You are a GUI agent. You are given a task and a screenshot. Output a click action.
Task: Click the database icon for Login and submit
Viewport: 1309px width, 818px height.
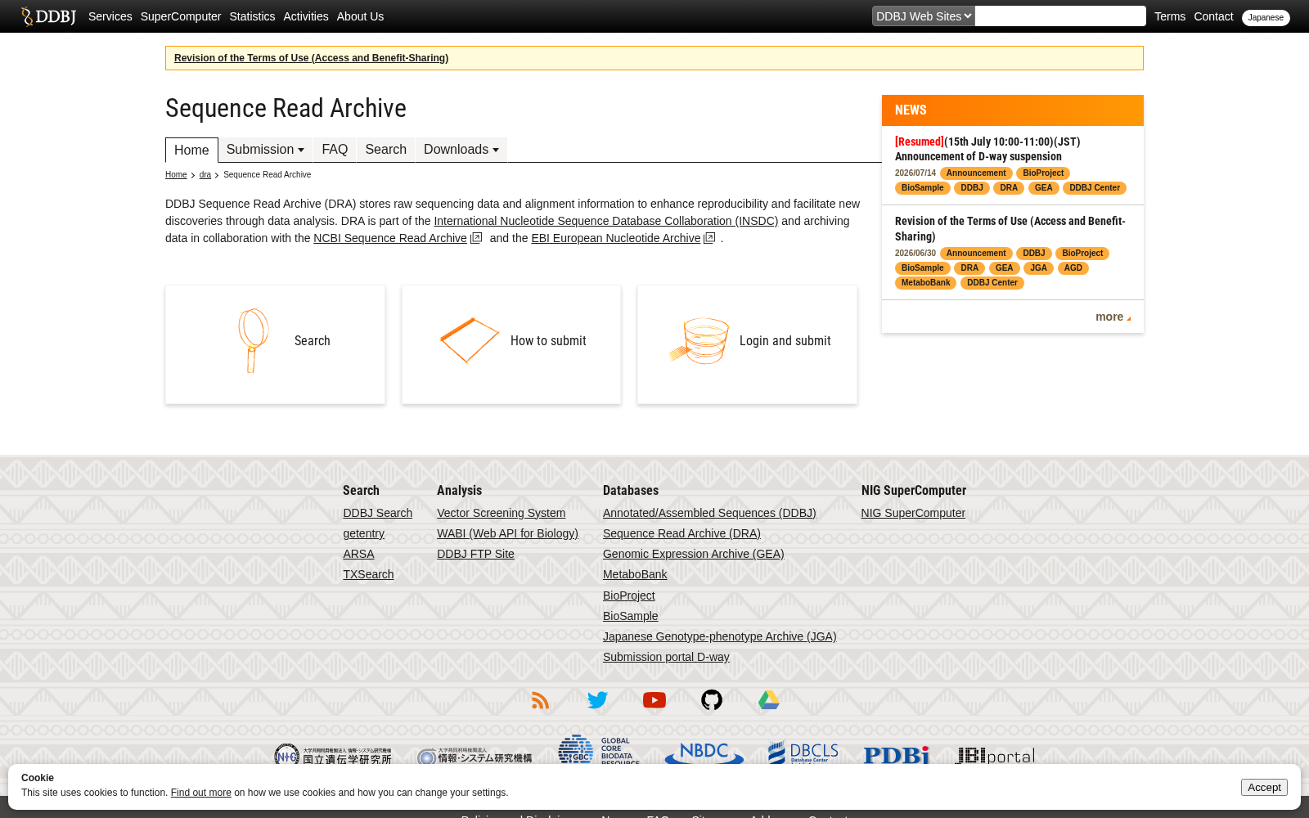click(699, 341)
